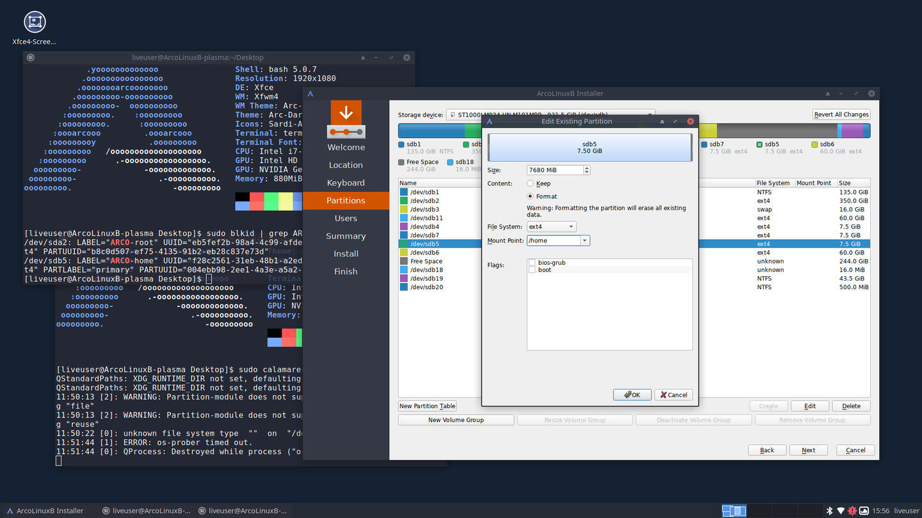Click the Arco logo in ArcoLinuxB Installer titlebar
Viewport: 922px width, 518px height.
[x=311, y=93]
